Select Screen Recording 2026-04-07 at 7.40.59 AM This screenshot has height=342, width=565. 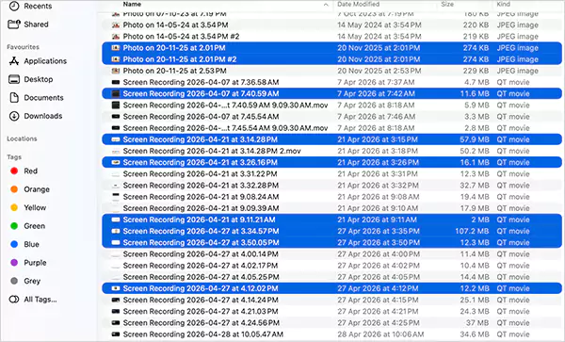331,93
